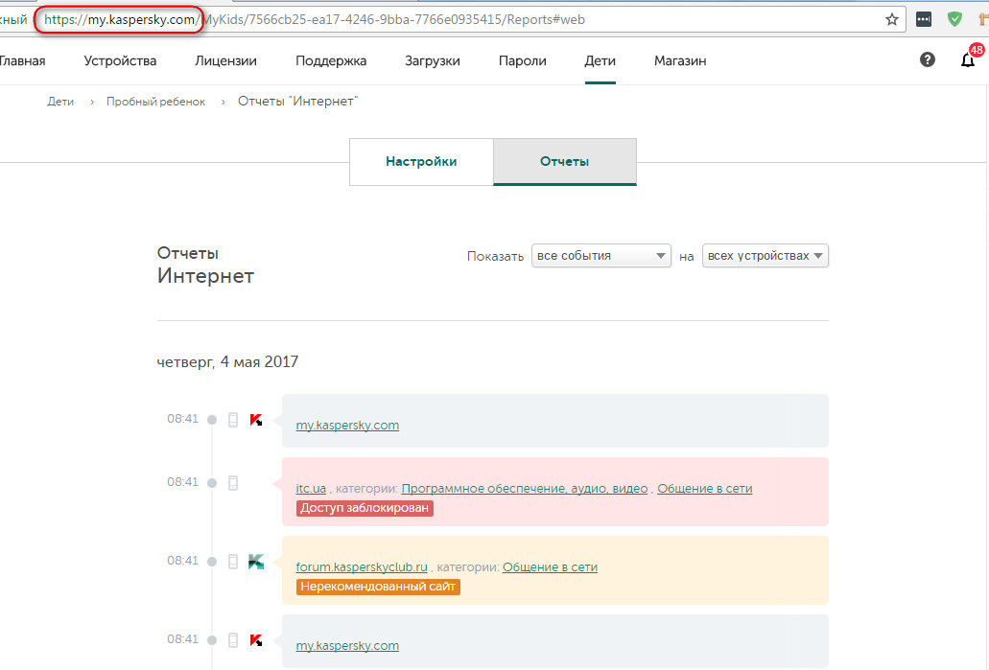
Task: Bookmark this page with the star icon
Action: point(892,19)
